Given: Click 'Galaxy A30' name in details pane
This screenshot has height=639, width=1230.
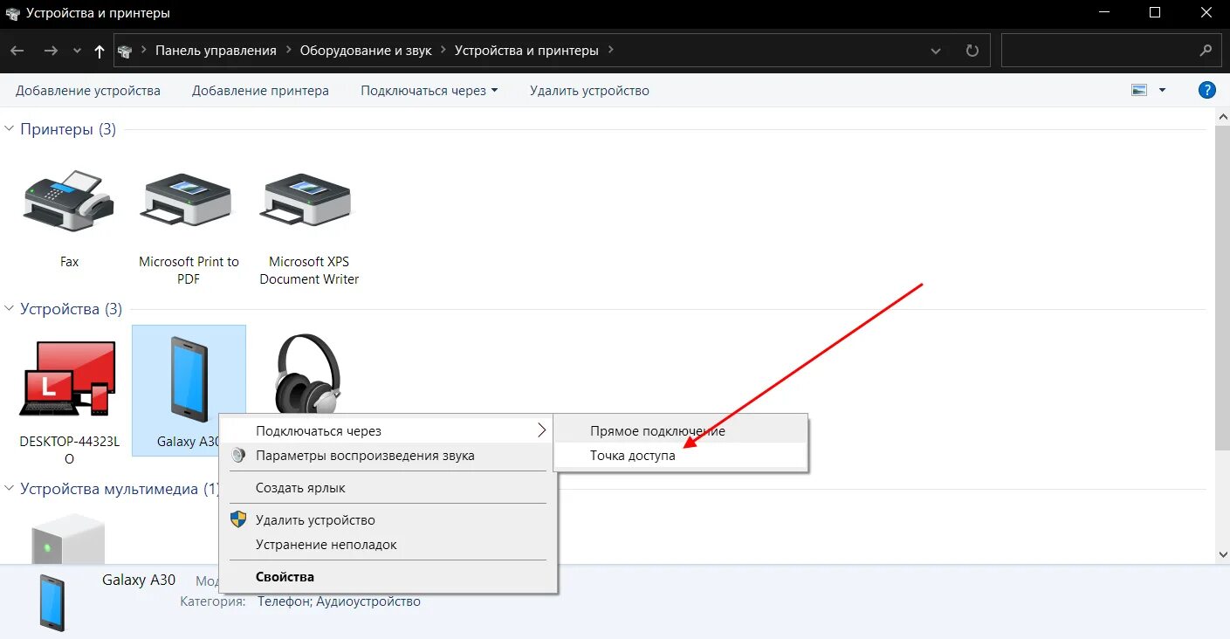Looking at the screenshot, I should 139,580.
